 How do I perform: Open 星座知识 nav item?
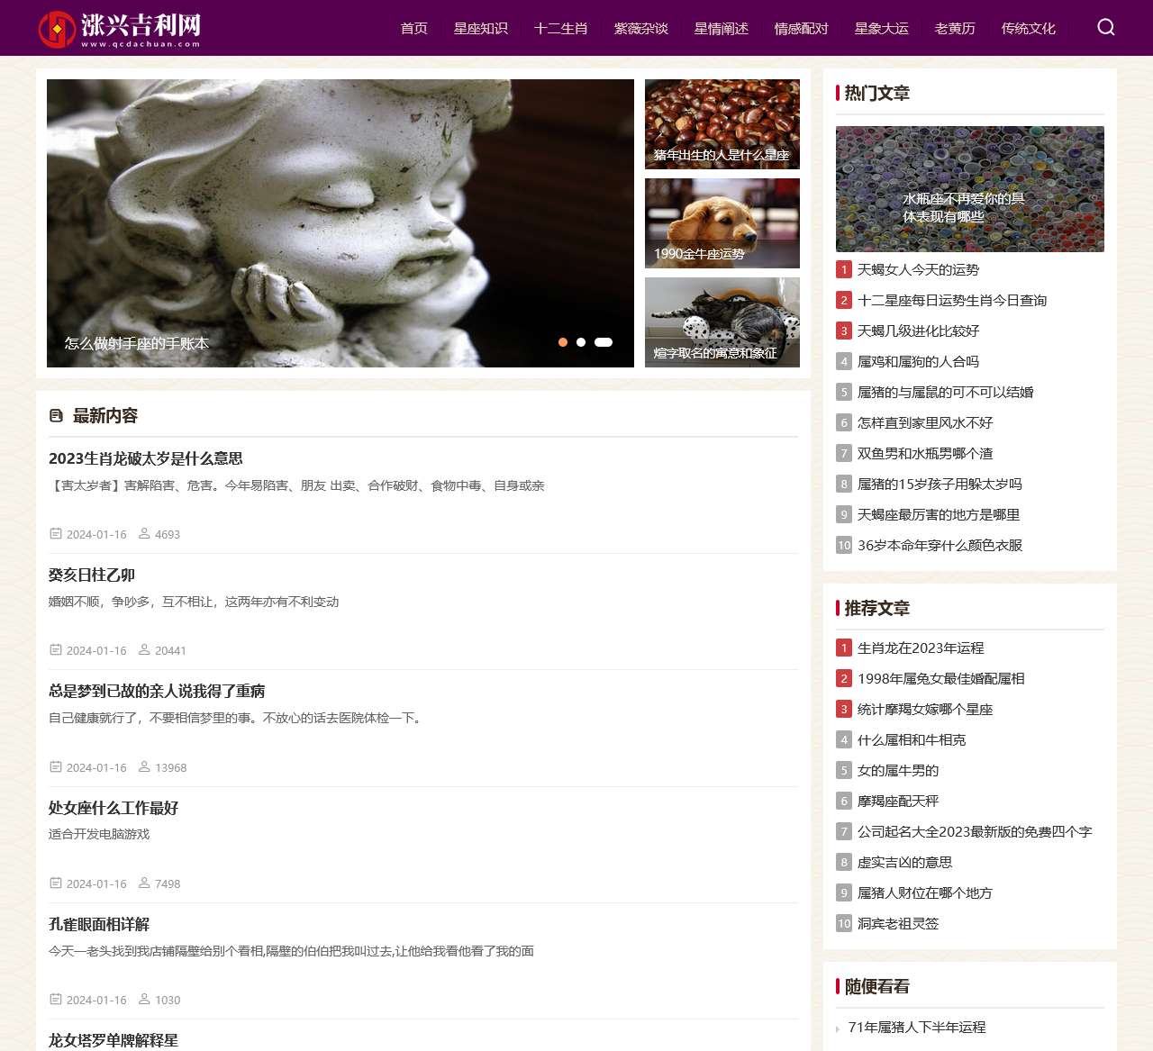pyautogui.click(x=481, y=28)
